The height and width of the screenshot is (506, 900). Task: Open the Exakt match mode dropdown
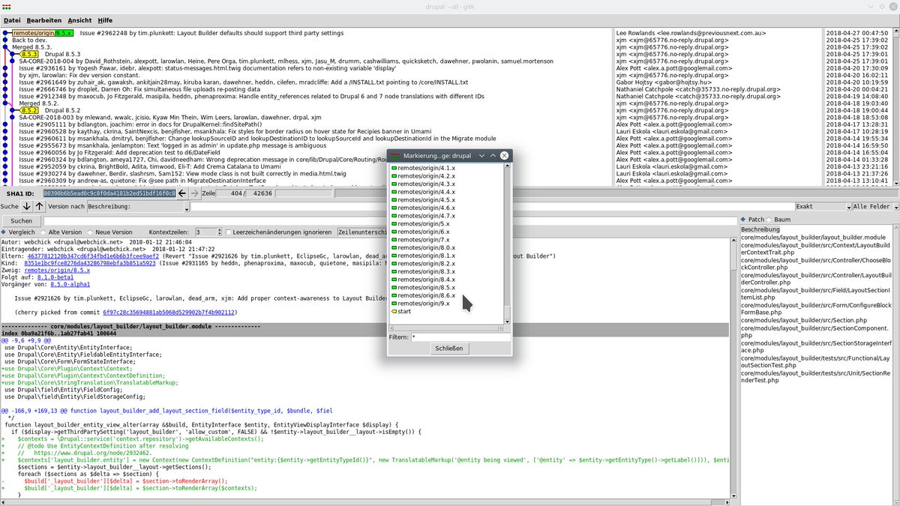point(823,206)
